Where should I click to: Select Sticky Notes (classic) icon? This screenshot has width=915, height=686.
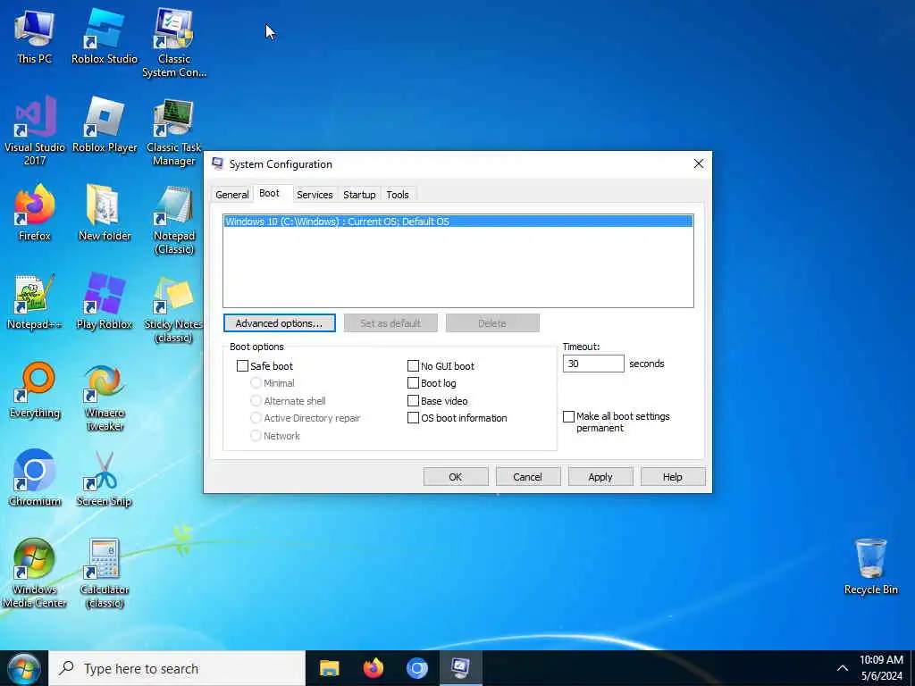174,309
